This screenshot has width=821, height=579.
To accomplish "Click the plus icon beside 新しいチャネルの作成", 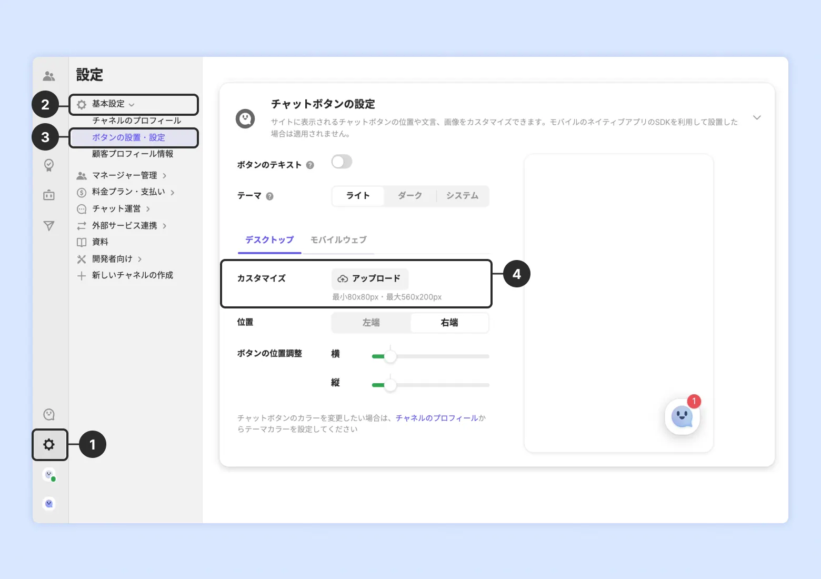I will (x=82, y=276).
